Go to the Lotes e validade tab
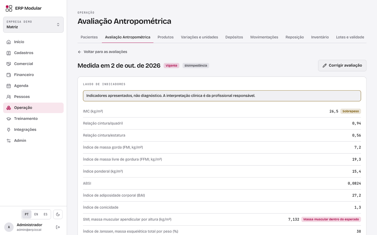 (350, 37)
